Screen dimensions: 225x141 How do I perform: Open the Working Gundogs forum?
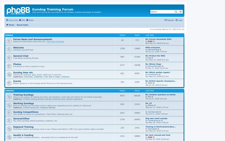click(23, 103)
